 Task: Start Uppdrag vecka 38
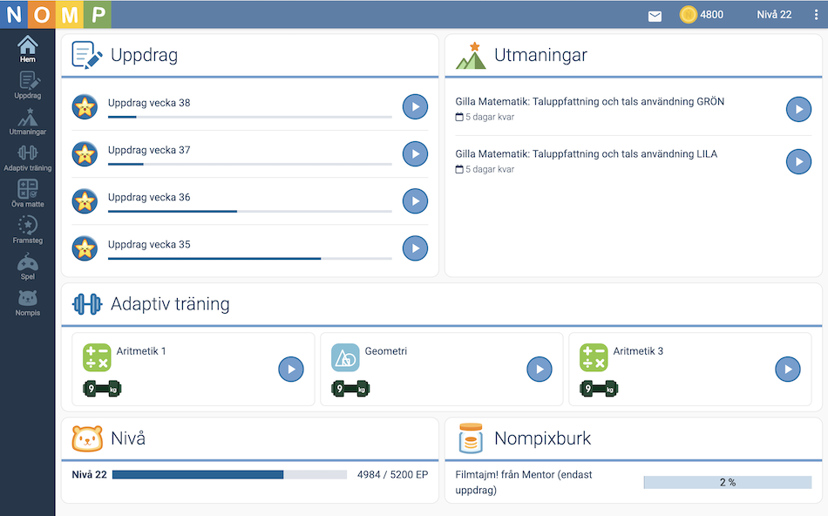(x=415, y=107)
